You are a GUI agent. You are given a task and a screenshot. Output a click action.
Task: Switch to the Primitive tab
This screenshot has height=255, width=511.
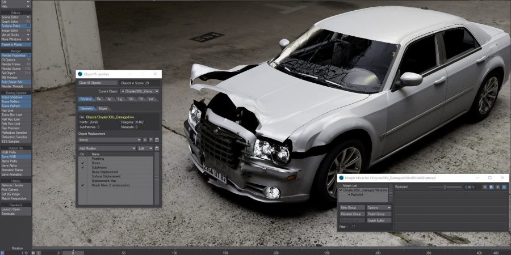tap(86, 99)
